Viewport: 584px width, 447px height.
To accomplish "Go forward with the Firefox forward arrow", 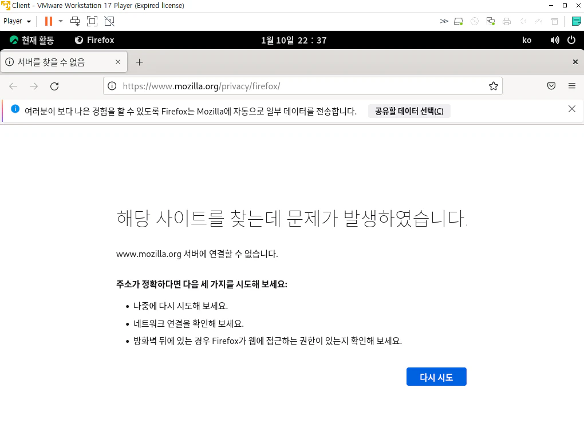I will [34, 86].
